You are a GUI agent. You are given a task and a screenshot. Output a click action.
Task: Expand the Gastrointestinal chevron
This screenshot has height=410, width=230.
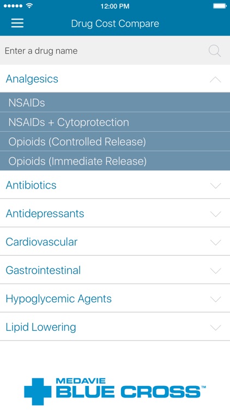coord(215,271)
